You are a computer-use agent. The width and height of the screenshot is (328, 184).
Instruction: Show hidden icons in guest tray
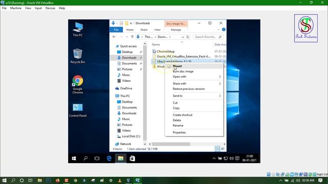[x=214, y=158]
